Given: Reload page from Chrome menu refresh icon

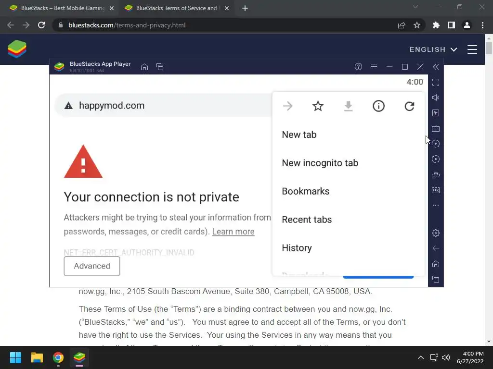Looking at the screenshot, I should [409, 106].
